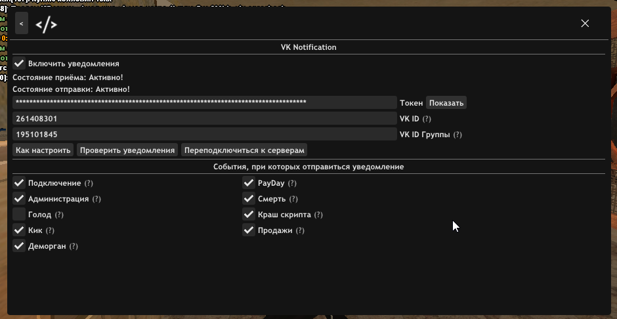Show the Подключение help hint (?)
The height and width of the screenshot is (319, 617).
tap(89, 183)
